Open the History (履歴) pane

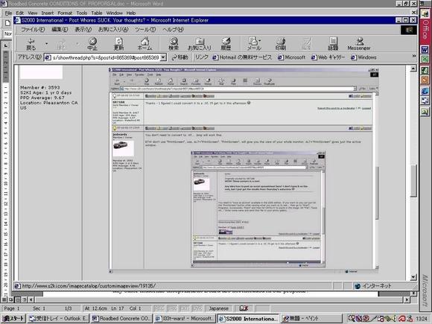click(226, 44)
